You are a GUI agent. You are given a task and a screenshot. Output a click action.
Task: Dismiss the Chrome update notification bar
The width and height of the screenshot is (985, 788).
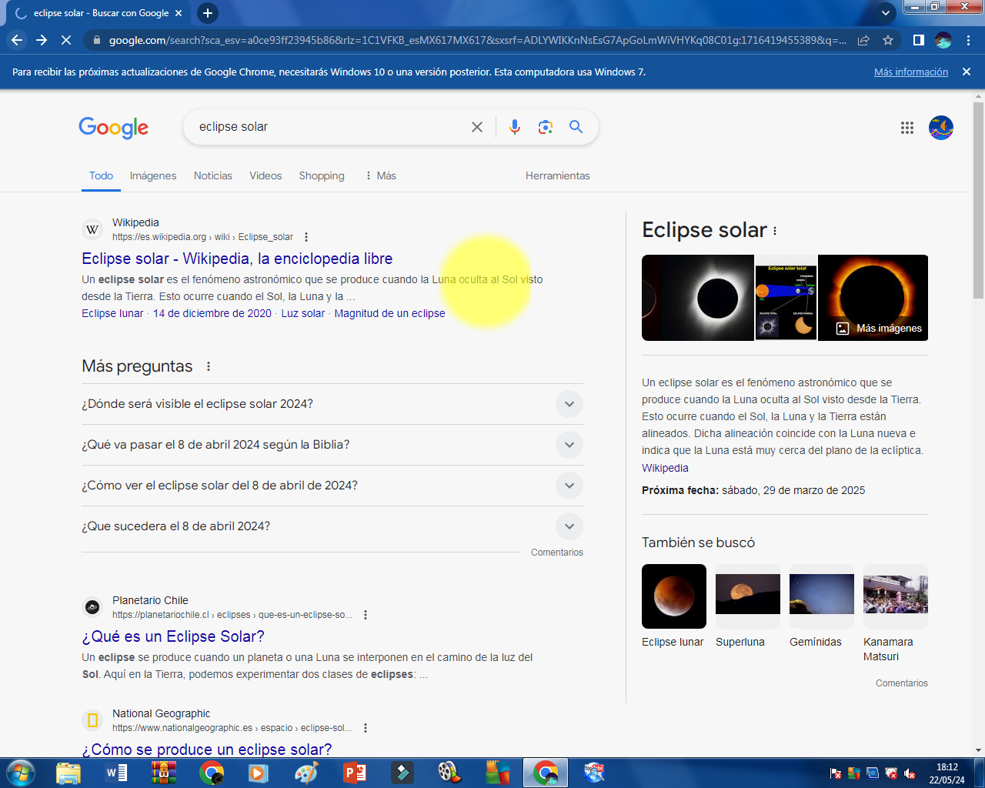pos(967,72)
